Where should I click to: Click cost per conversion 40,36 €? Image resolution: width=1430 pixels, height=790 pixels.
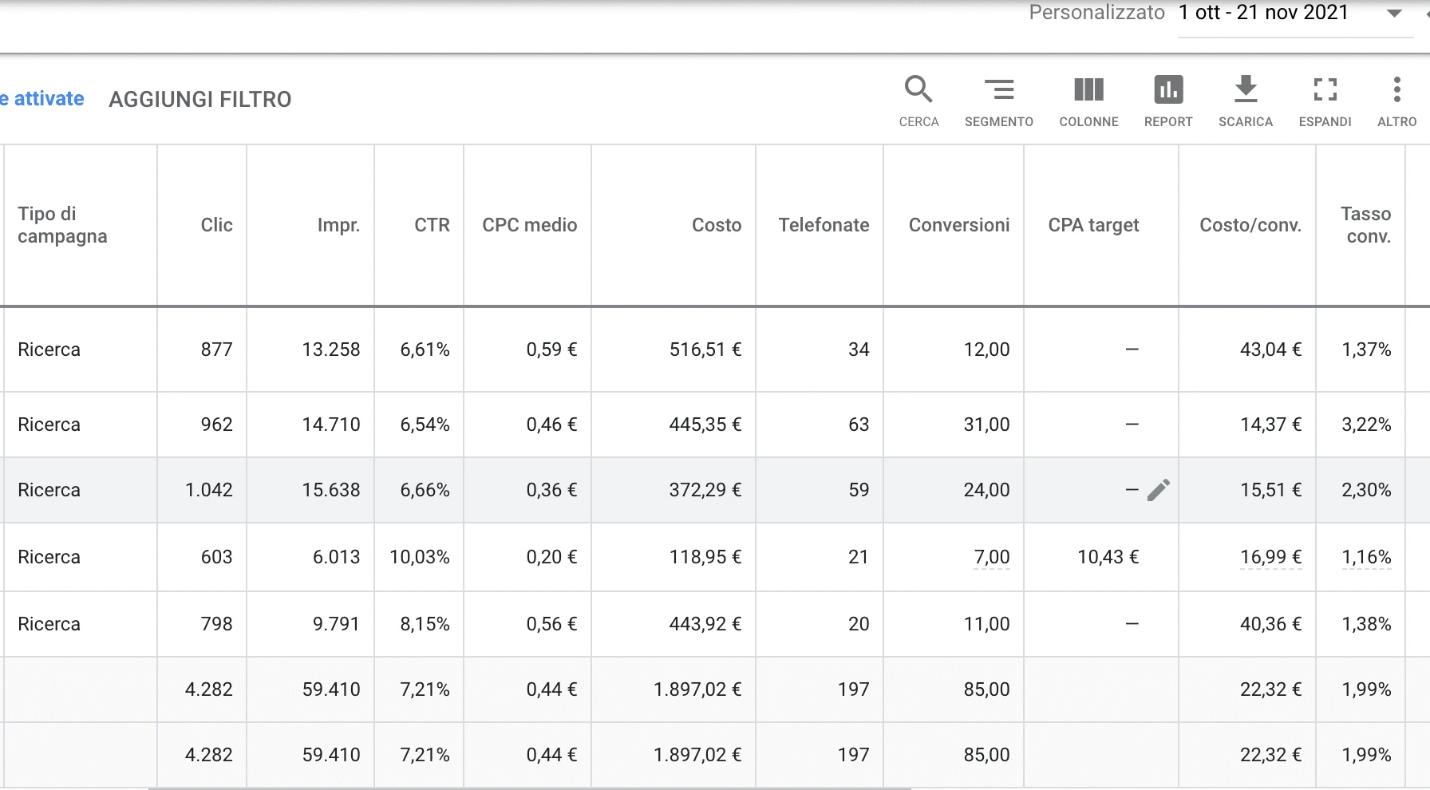click(x=1271, y=624)
